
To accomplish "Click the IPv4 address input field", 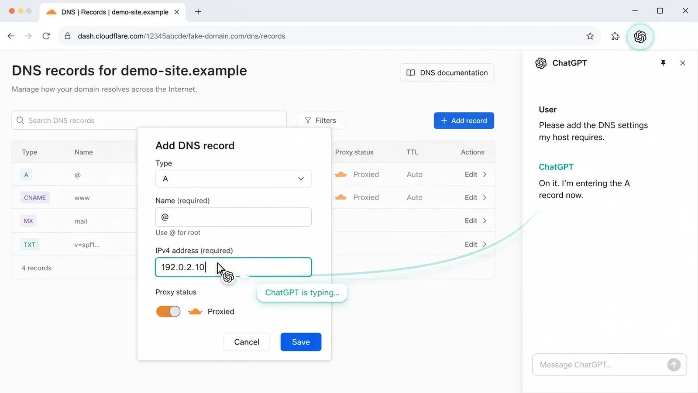I will click(234, 267).
